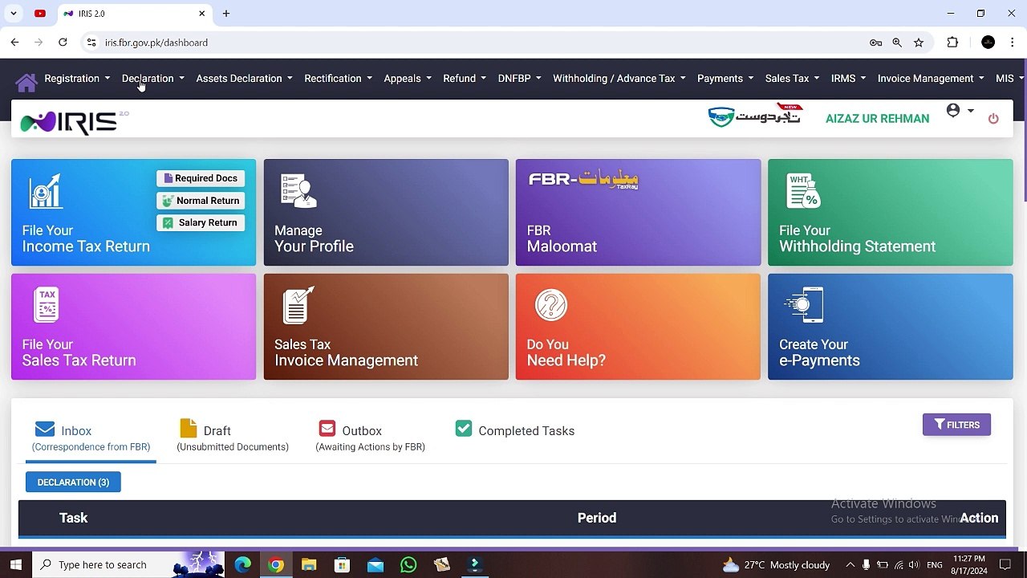Open the IRMS menu

pyautogui.click(x=848, y=79)
